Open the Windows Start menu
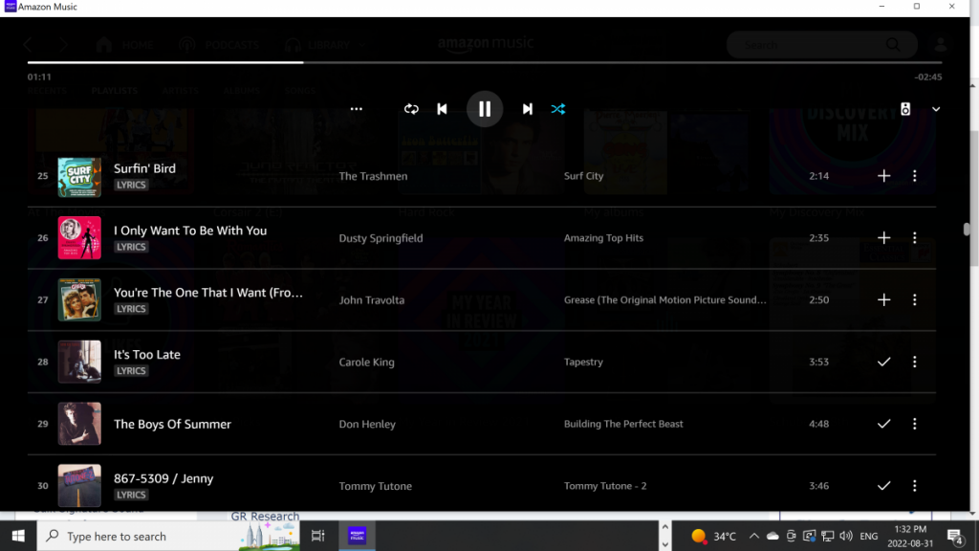Image resolution: width=979 pixels, height=551 pixels. pos(18,536)
